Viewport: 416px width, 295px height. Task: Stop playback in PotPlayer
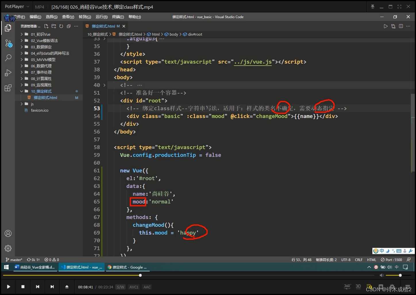tap(23, 287)
